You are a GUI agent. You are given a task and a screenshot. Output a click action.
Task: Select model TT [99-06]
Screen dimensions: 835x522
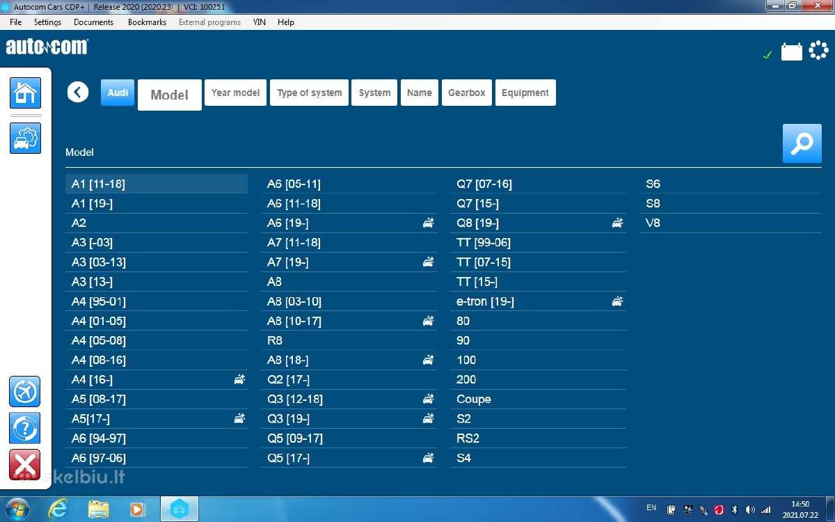[x=538, y=242]
